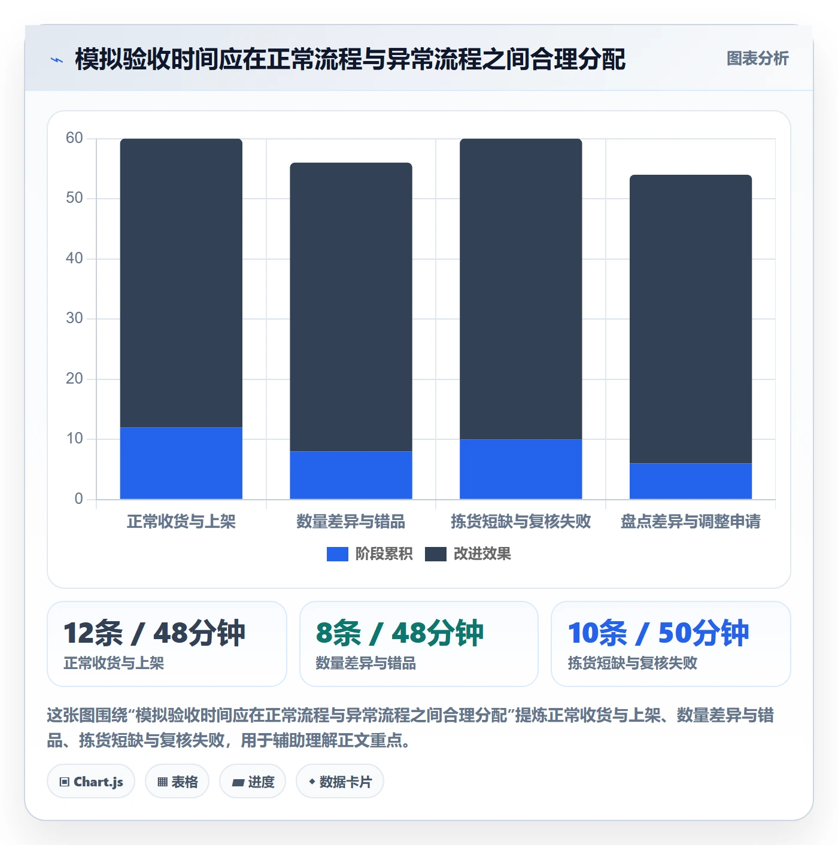
Task: Select the 数据卡片 tag chip
Action: pyautogui.click(x=340, y=782)
